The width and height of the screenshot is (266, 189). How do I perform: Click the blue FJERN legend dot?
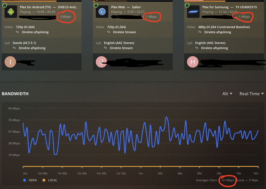(x=24, y=180)
